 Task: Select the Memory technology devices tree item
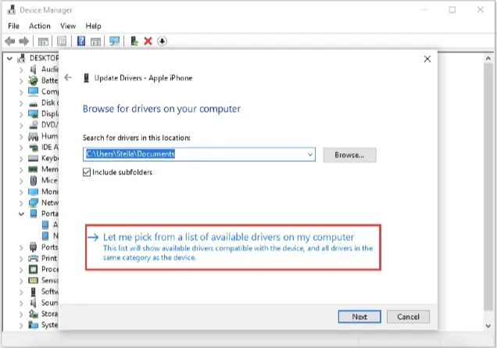[49, 169]
